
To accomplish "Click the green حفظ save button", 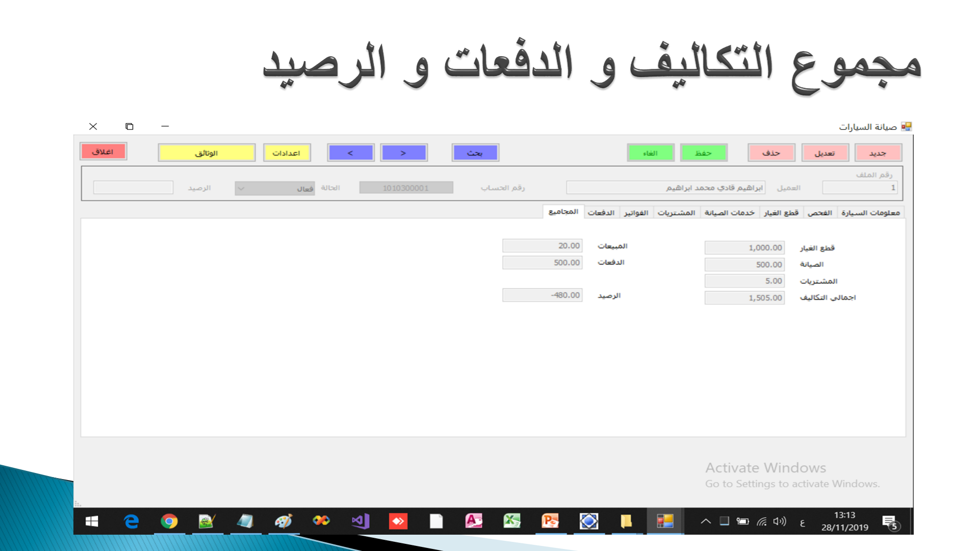I will 703,153.
